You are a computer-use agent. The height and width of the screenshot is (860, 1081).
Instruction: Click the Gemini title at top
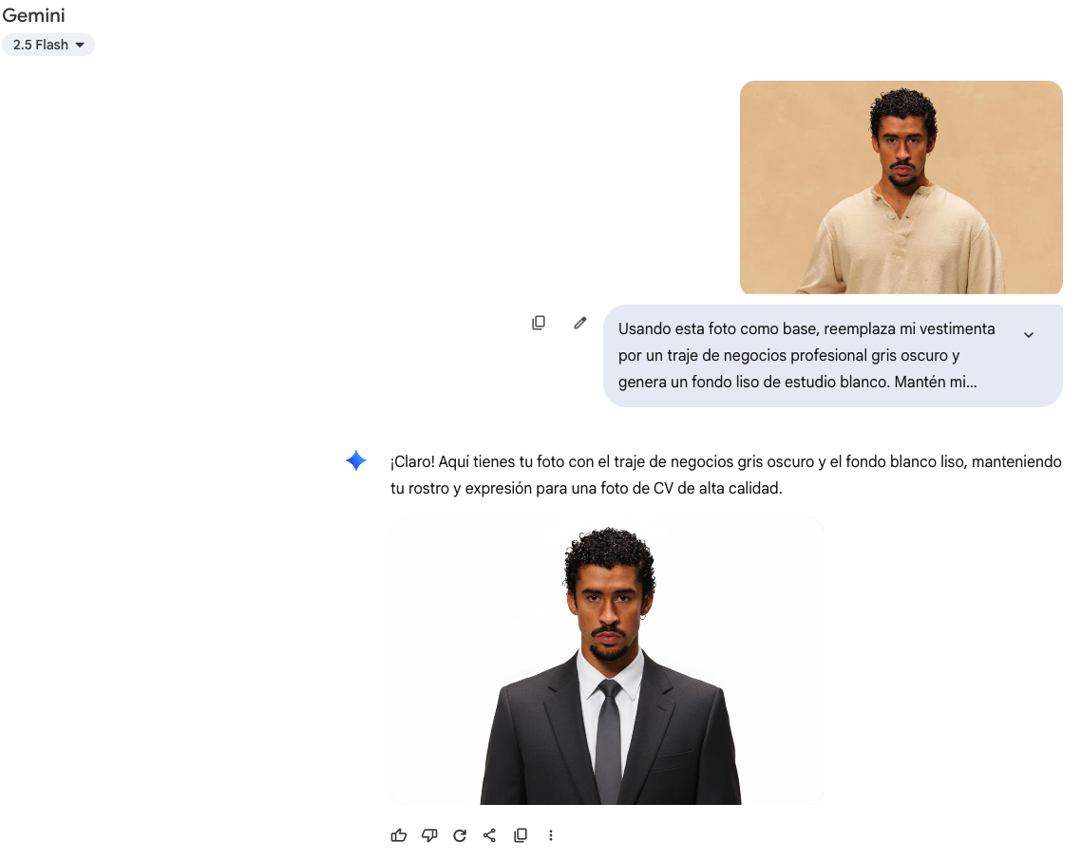[34, 15]
